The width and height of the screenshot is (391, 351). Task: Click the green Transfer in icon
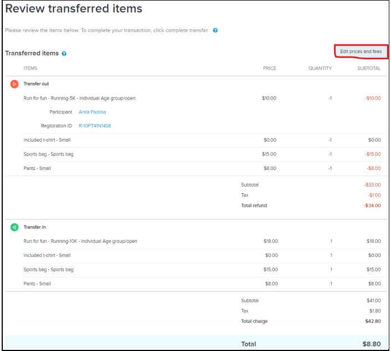click(x=14, y=227)
